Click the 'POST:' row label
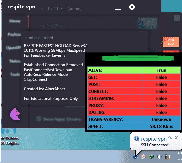Screen dimensions: 182x163 94,85
